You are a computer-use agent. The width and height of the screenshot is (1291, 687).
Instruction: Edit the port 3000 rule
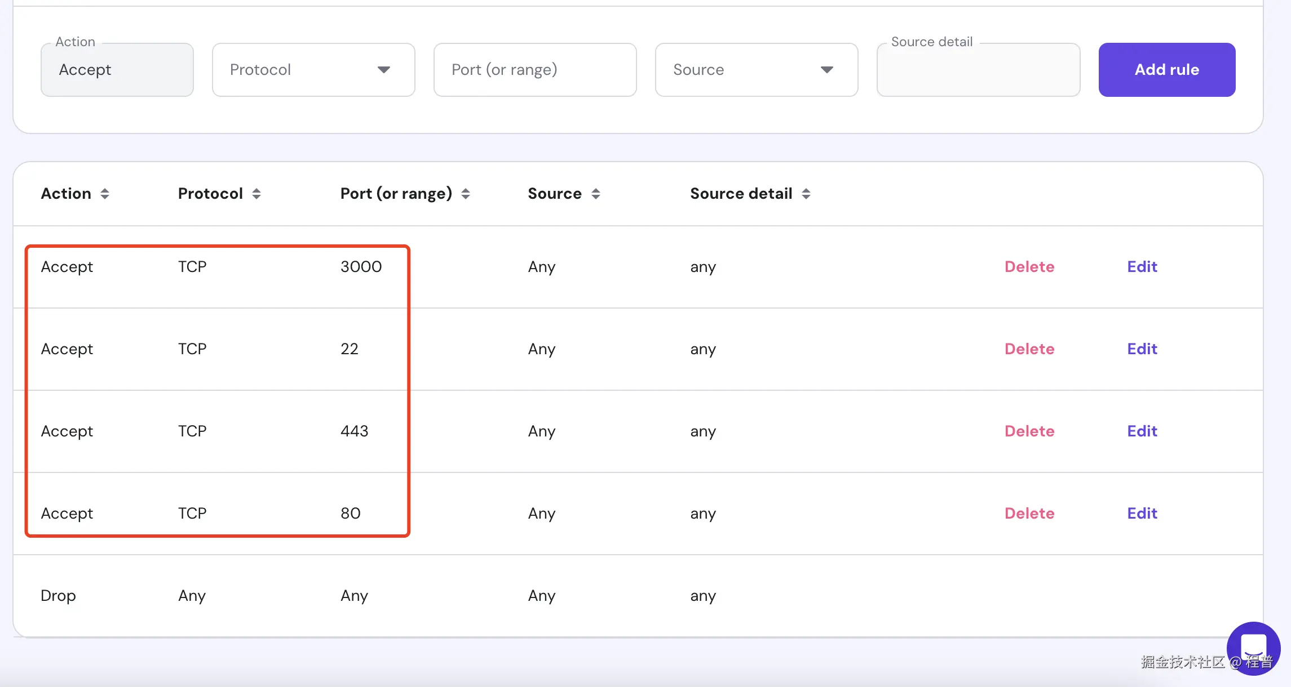click(1142, 267)
